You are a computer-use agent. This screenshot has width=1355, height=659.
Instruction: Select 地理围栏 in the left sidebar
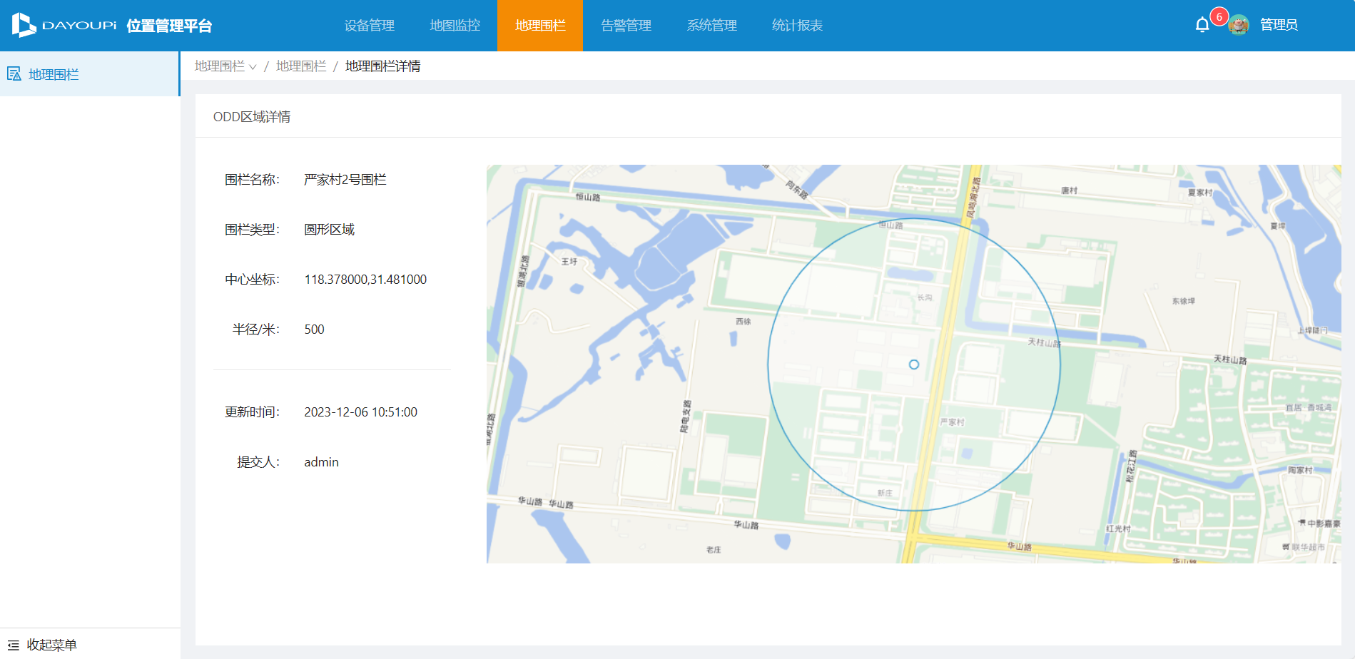pos(54,74)
